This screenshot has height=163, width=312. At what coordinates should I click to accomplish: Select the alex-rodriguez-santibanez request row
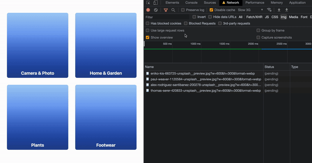[228, 85]
